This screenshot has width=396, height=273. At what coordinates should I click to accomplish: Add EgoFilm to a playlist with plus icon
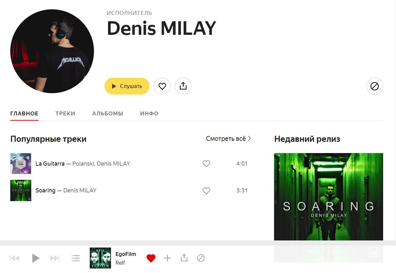(x=168, y=258)
